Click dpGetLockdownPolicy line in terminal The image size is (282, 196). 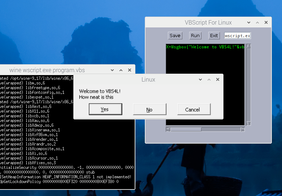(59, 182)
